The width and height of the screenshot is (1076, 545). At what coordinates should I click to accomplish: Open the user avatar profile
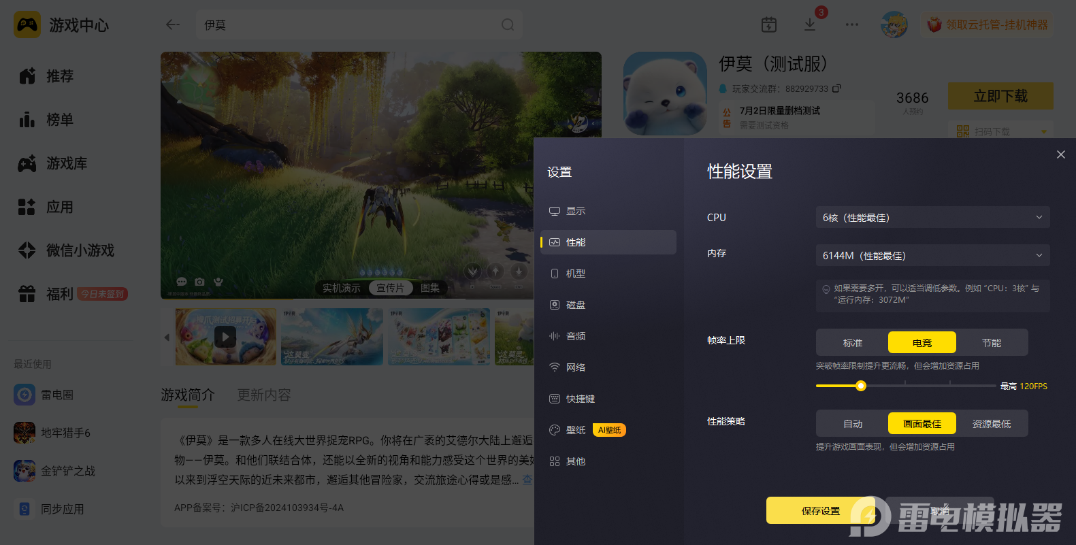(894, 24)
